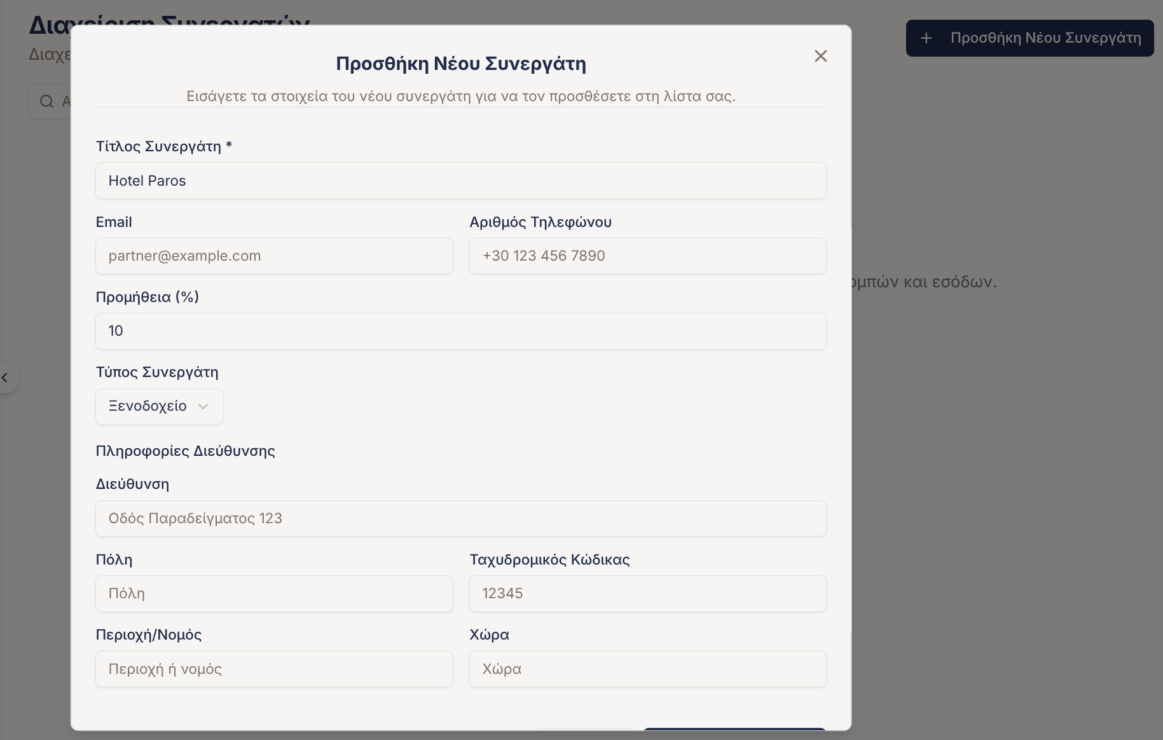Click the Περιοχή ή νομός input field

pyautogui.click(x=274, y=669)
